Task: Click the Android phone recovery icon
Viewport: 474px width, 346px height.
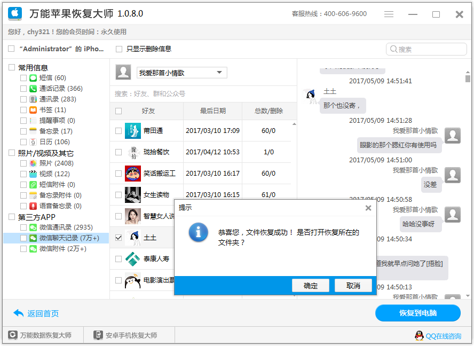Action: point(98,335)
